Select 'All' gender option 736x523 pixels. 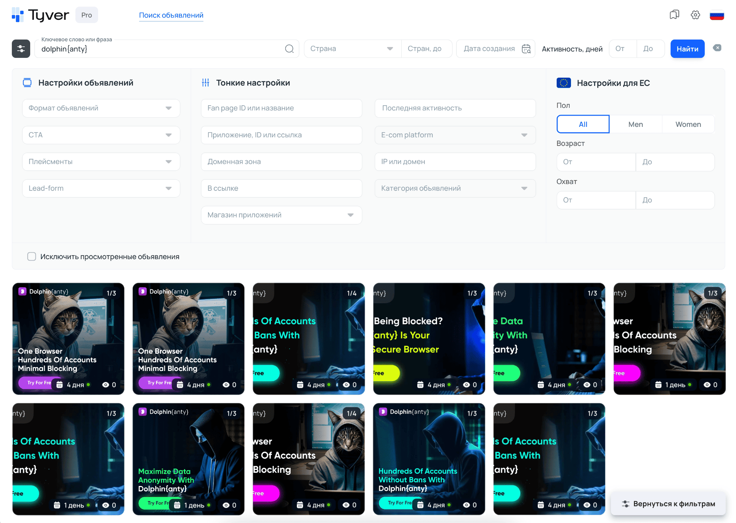(583, 124)
